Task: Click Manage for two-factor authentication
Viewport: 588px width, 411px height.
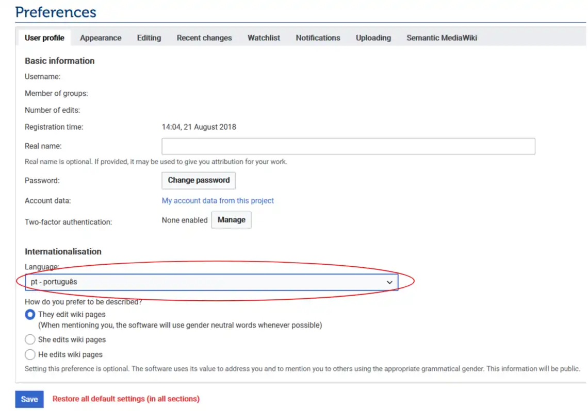Action: click(231, 220)
